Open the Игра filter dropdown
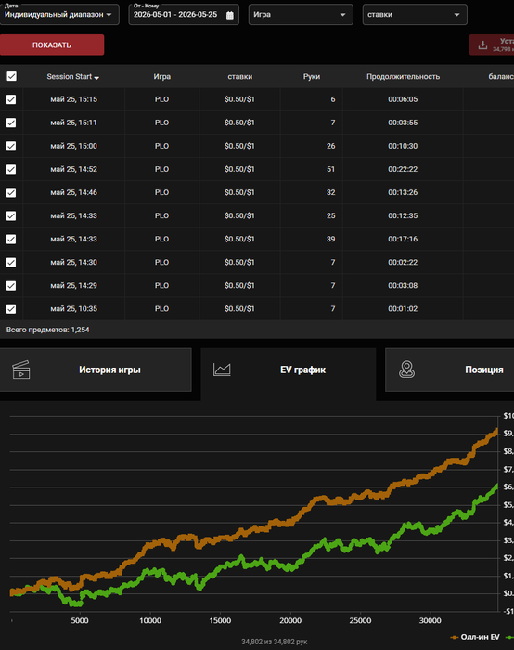The image size is (514, 650). (x=301, y=15)
